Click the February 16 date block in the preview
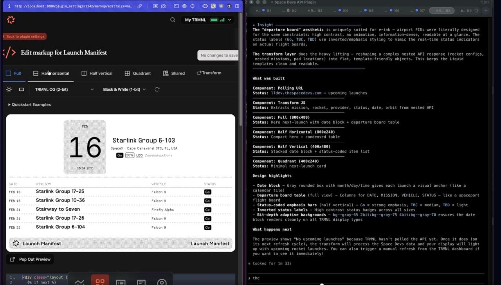Viewport: 501px width, 285px height. point(85,147)
